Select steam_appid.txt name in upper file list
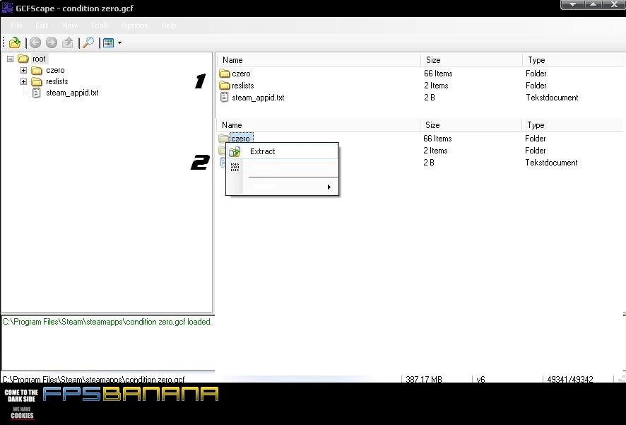Screen dimensions: 626x425 (x=258, y=98)
